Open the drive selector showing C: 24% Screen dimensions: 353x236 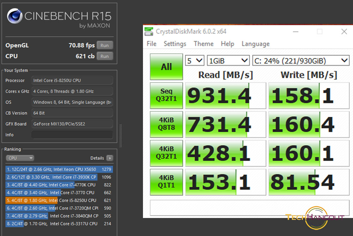[301, 60]
